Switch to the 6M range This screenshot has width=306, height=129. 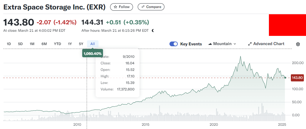pos(44,44)
